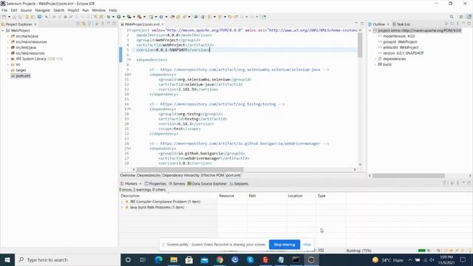The width and height of the screenshot is (473, 266).
Task: Open the Data Source Explorer tab
Action: point(207,184)
